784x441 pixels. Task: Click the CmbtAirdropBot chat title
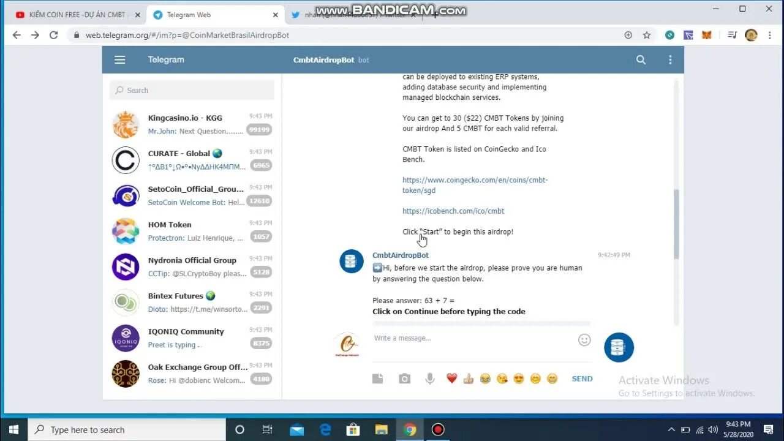tap(323, 60)
